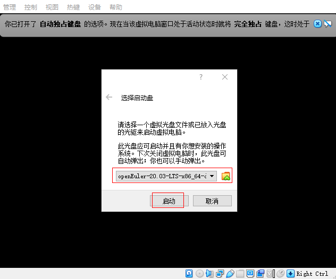Open the 控制 menu
Image resolution: width=336 pixels, height=279 pixels.
[x=31, y=7]
